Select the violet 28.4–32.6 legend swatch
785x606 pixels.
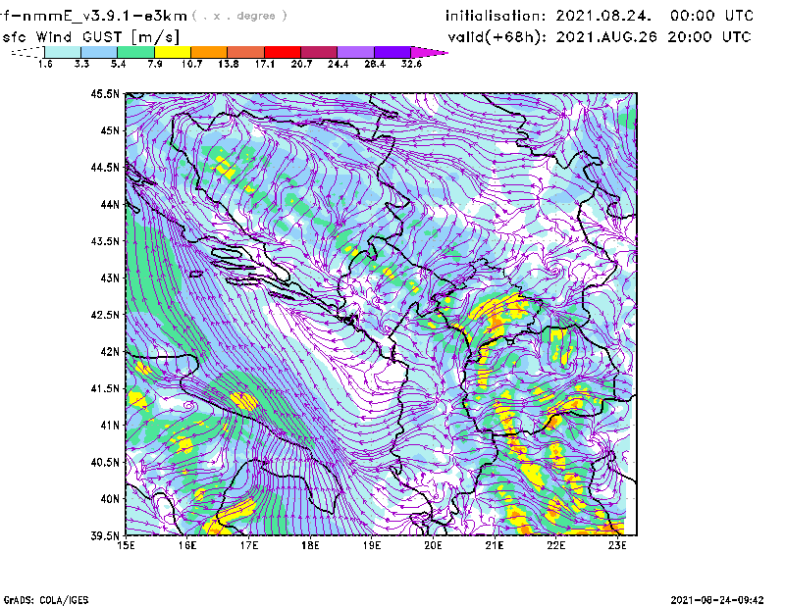(392, 52)
